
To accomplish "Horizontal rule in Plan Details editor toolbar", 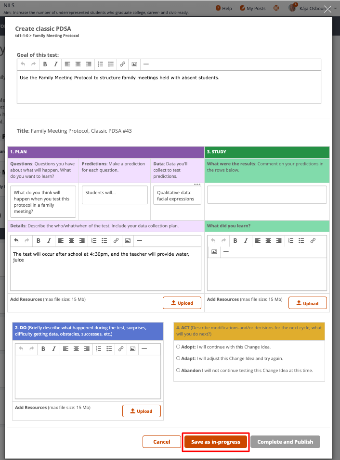I will [140, 240].
